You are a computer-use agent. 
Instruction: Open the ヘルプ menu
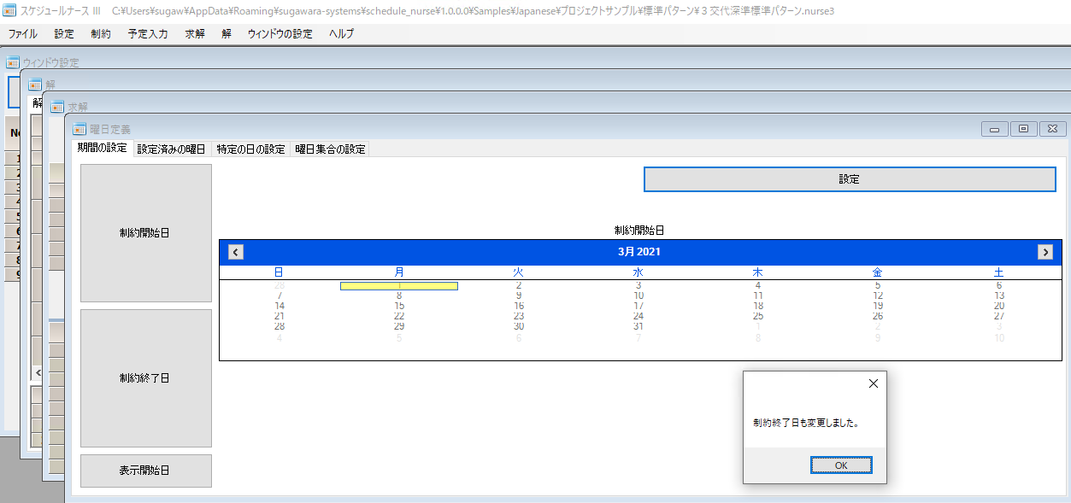tap(342, 34)
